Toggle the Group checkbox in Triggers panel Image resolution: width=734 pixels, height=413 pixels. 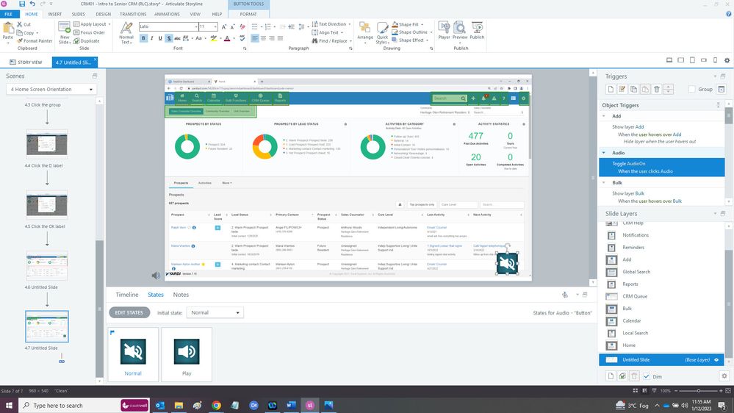692,89
